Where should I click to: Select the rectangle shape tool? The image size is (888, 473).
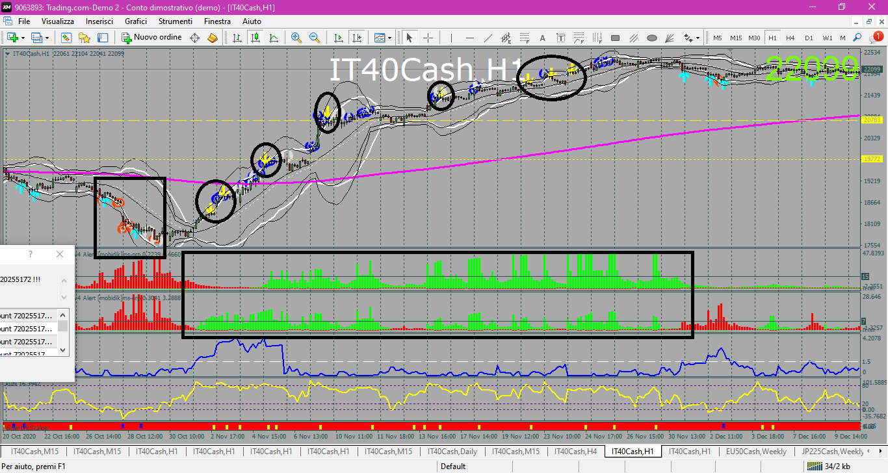point(615,38)
